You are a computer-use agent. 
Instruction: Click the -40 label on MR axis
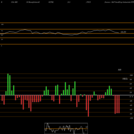point(131,105)
